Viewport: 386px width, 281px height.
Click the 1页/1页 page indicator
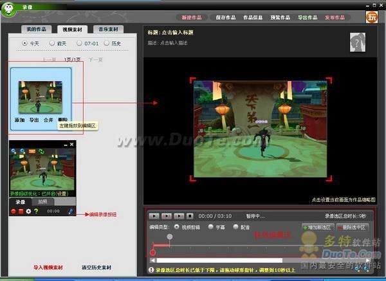tap(72, 60)
